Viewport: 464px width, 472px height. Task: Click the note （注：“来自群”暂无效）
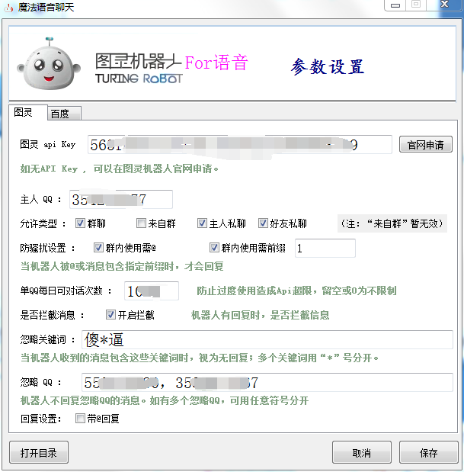[392, 223]
